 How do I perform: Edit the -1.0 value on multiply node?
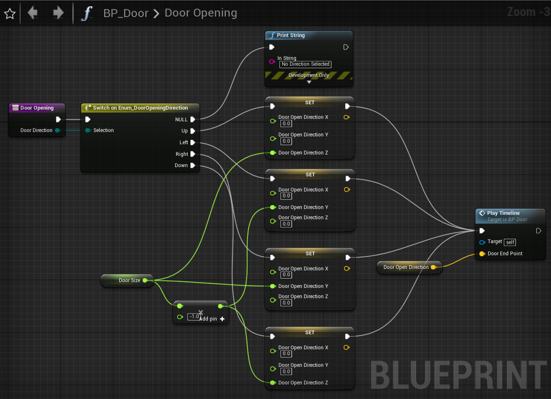pos(194,317)
